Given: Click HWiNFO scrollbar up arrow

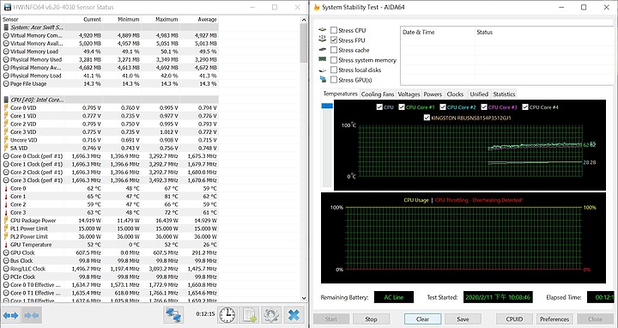Looking at the screenshot, I should (x=304, y=19).
